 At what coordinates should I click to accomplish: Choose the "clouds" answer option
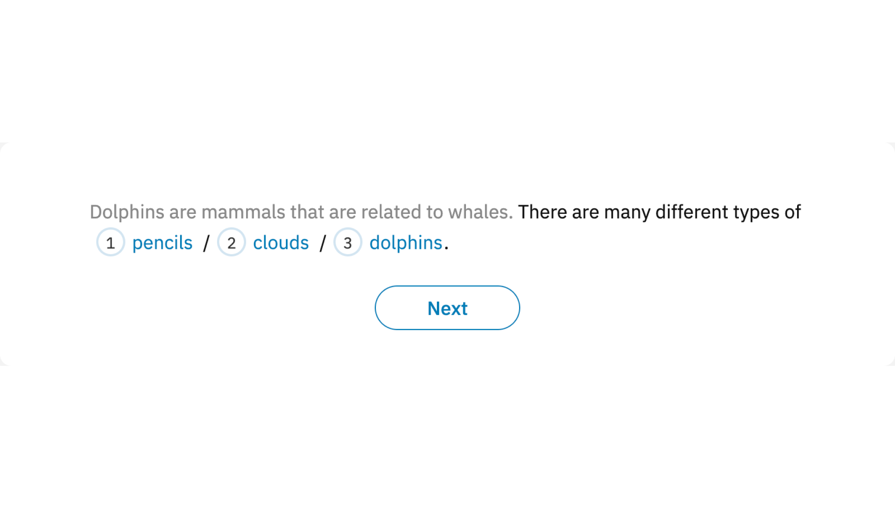[x=281, y=243]
